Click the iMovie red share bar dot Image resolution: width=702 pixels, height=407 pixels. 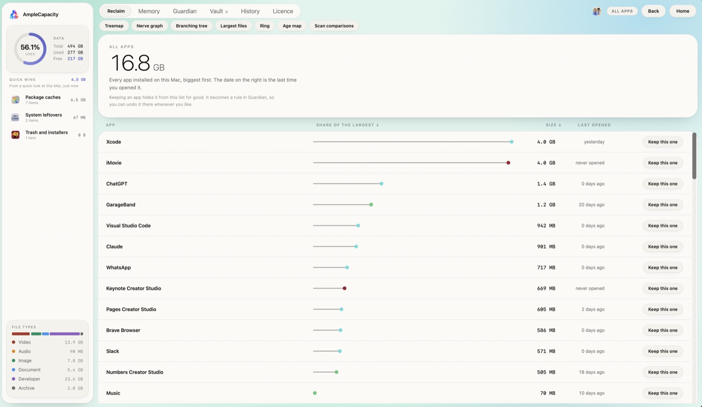coord(509,163)
